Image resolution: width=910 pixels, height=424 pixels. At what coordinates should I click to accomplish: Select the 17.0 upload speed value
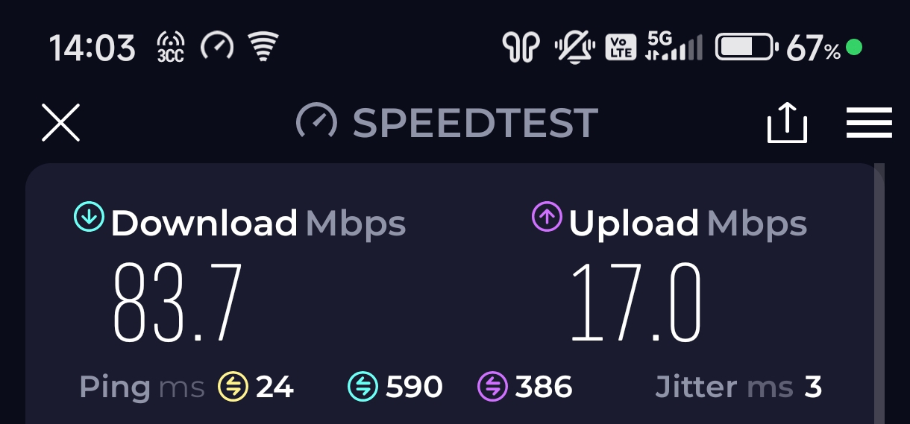[636, 303]
